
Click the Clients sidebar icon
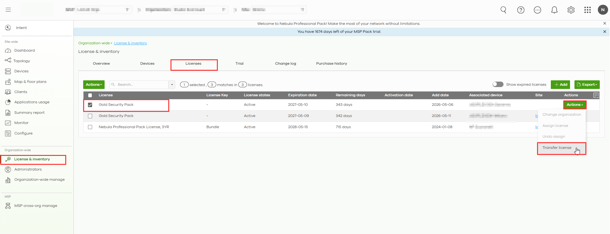[x=8, y=92]
